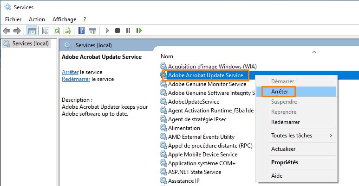359x186 pixels.
Task: Click gear icon beside AMD External Events Utility
Action: [x=163, y=136]
